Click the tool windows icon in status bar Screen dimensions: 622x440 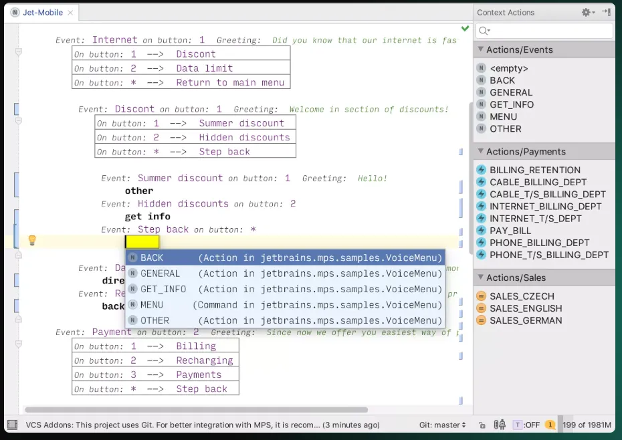[x=11, y=425]
